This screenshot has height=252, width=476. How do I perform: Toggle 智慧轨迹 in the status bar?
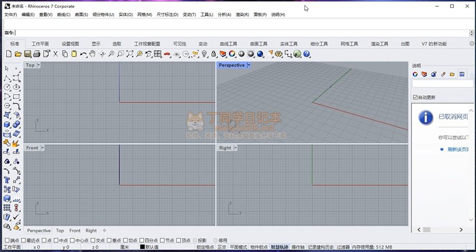coord(279,247)
